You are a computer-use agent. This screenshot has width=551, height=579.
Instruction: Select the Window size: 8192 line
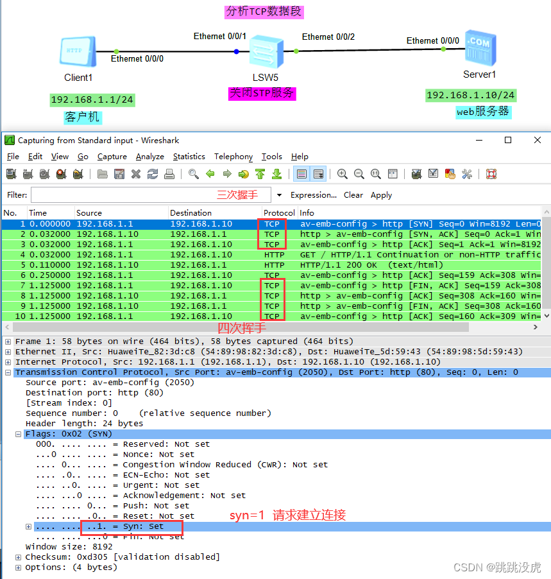(69, 547)
